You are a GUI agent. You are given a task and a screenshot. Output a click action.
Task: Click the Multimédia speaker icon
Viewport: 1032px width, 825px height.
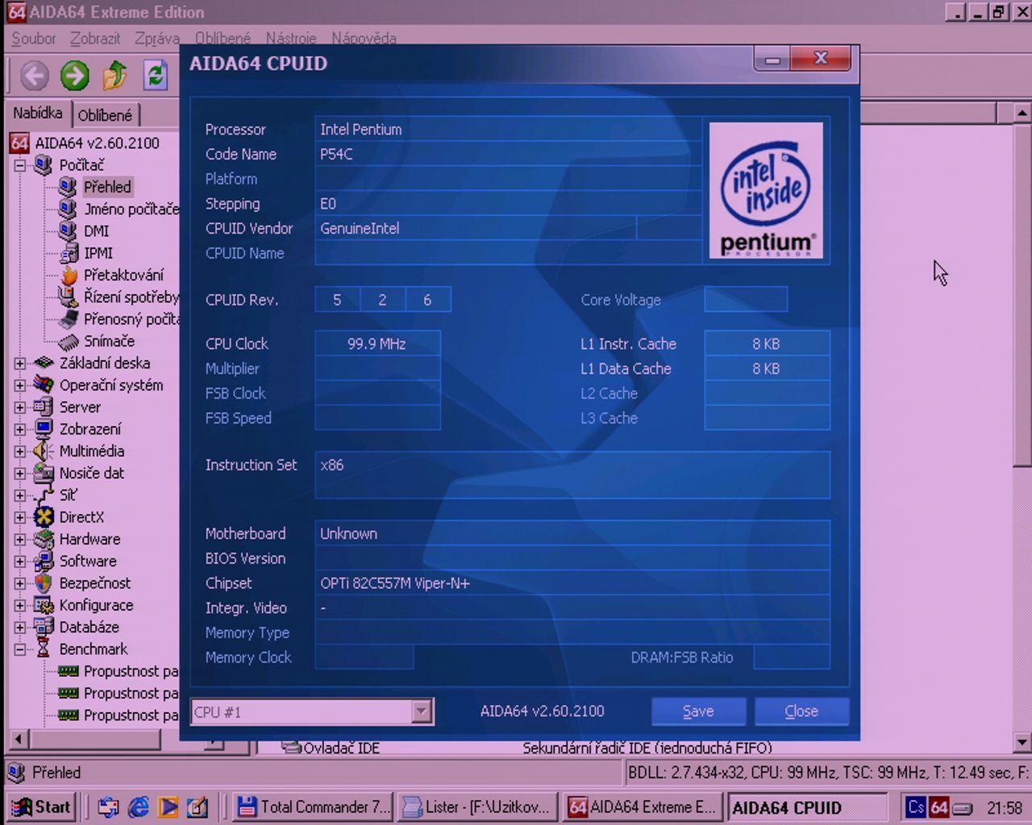point(44,451)
